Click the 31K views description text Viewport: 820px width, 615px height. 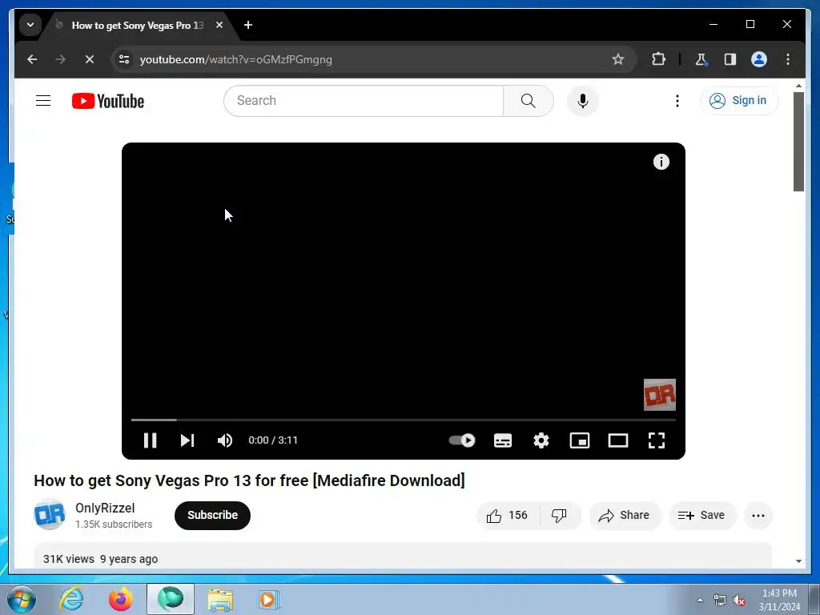click(x=69, y=559)
